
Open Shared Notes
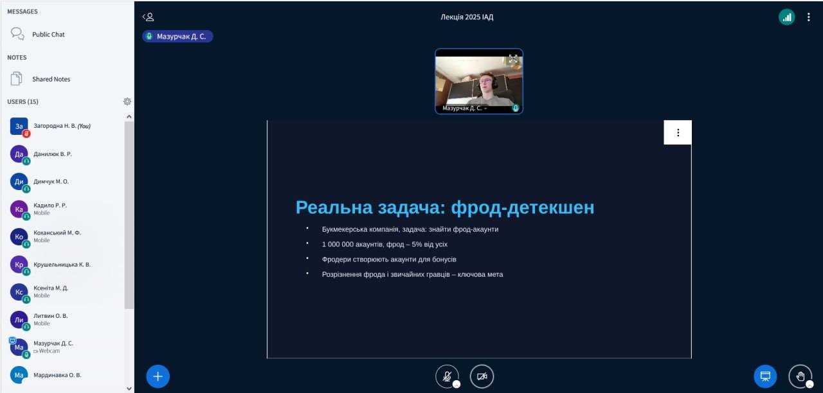[x=51, y=79]
